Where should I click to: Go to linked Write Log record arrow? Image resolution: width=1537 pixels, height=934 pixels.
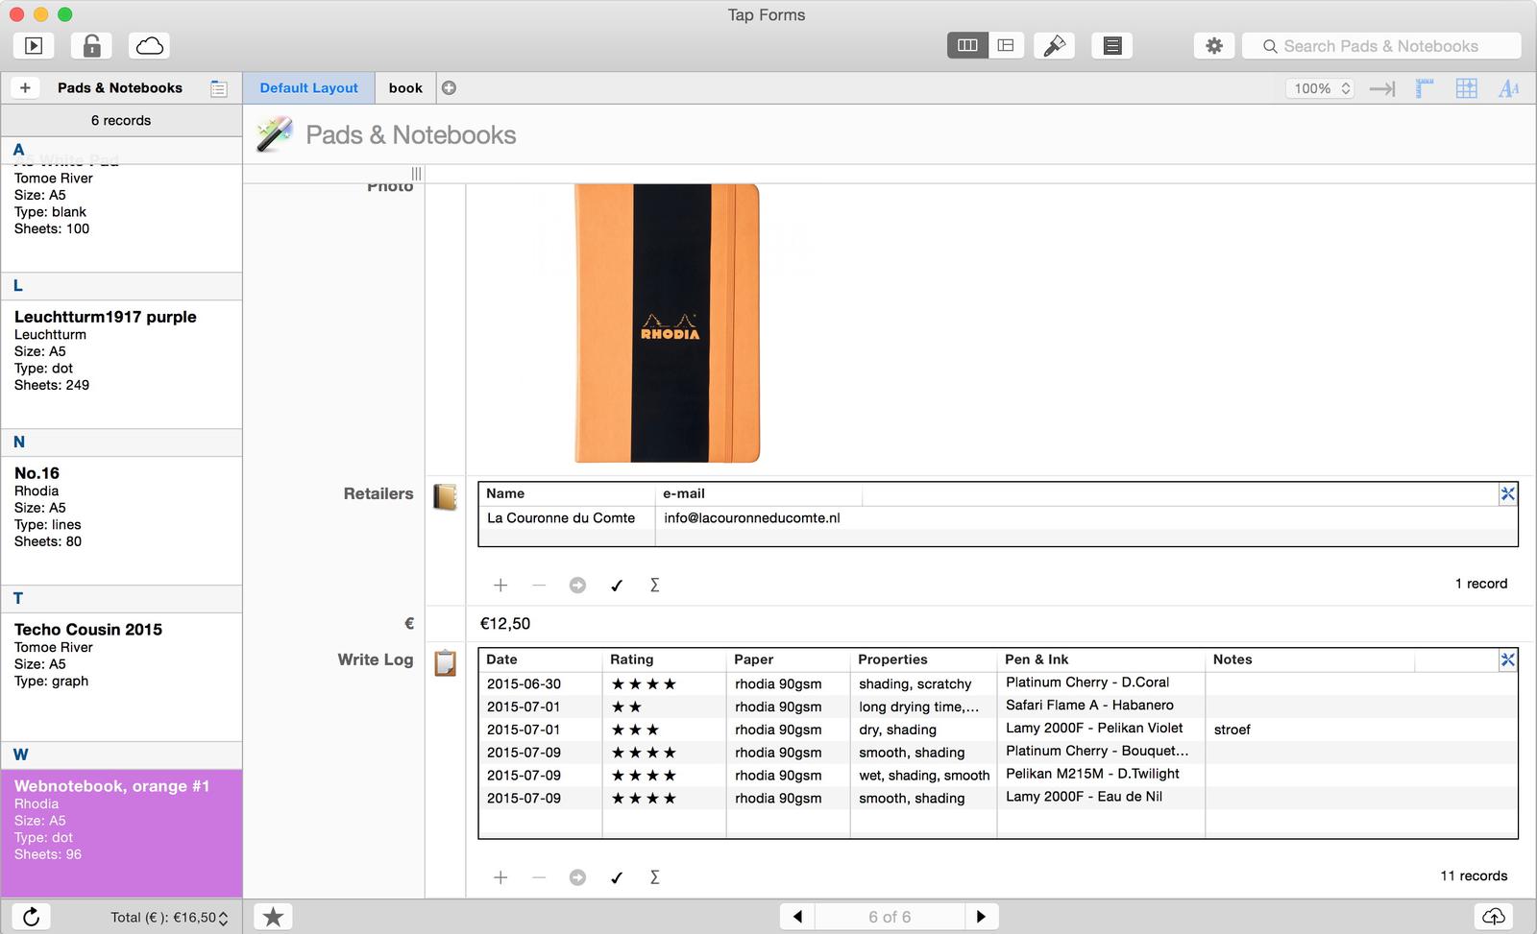click(x=577, y=877)
